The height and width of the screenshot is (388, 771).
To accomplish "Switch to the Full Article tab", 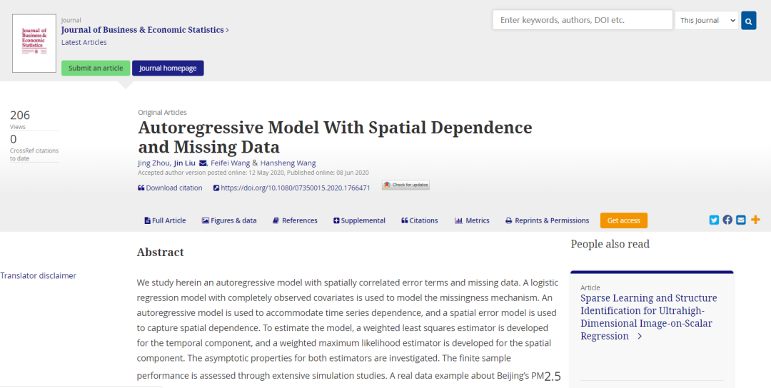I will 165,221.
